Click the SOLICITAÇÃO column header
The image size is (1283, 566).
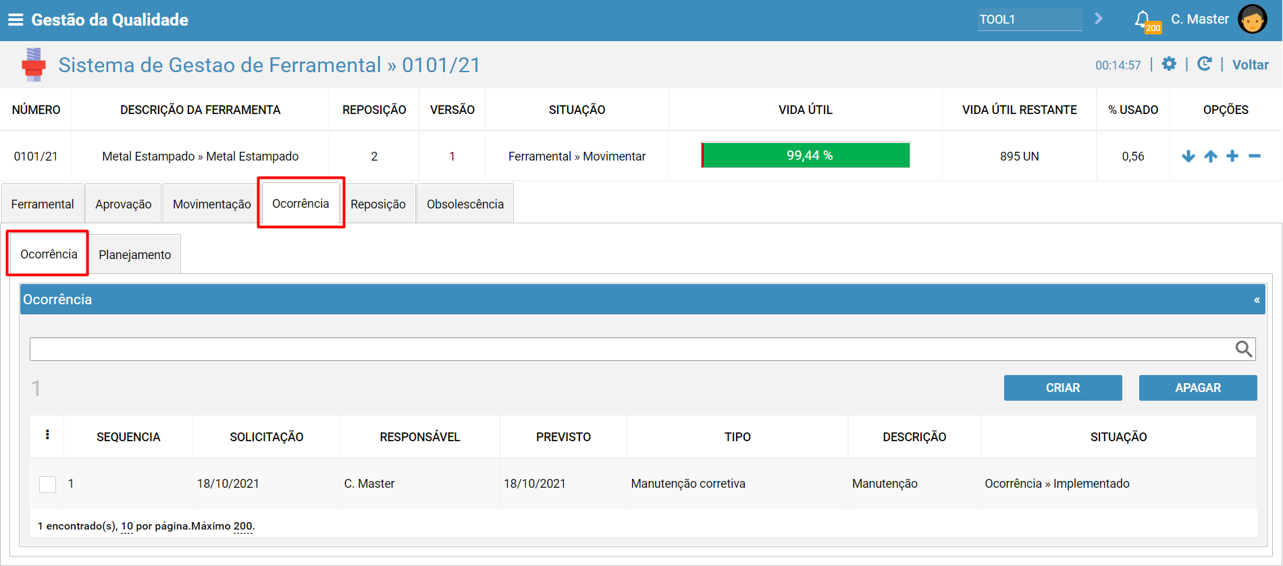267,436
